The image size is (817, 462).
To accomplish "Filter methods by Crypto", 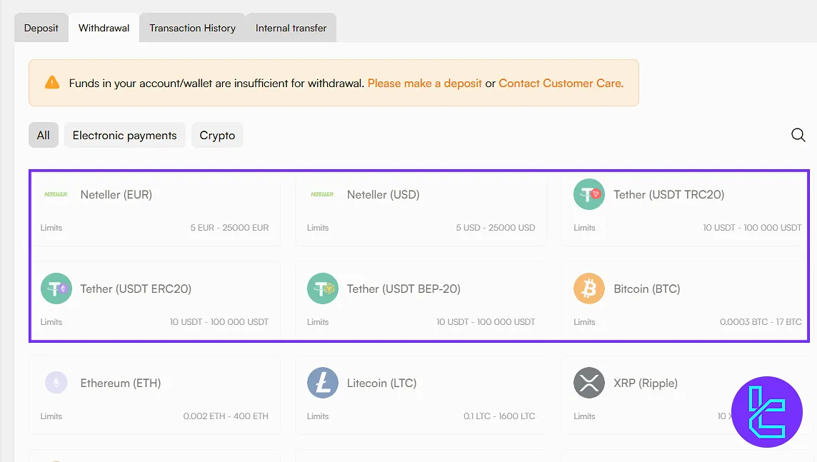I will point(217,135).
